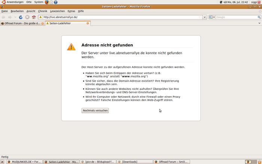This screenshot has width=262, height=164.
Task: Click the network connection tray icon
Action: [221, 2]
